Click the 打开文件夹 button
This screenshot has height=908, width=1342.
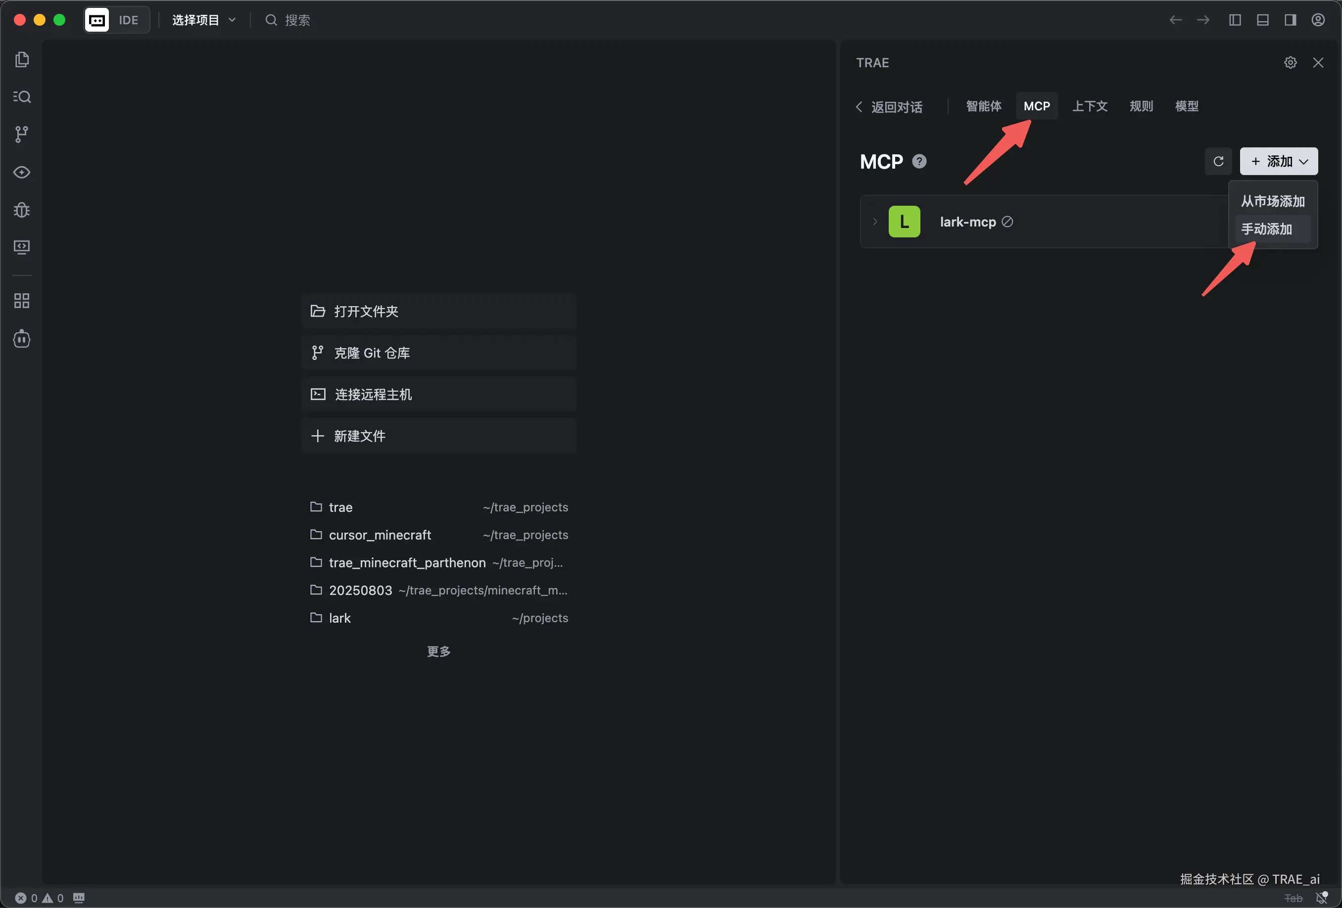pyautogui.click(x=438, y=312)
